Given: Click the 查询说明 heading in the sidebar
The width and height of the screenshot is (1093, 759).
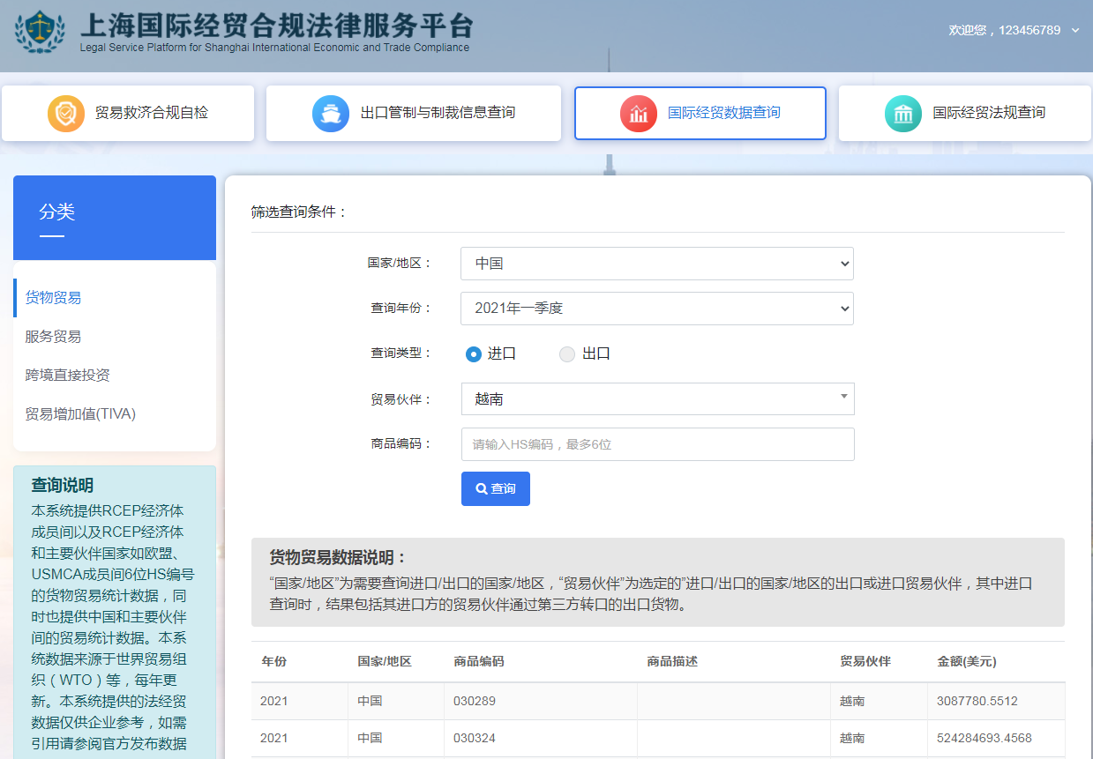Looking at the screenshot, I should click(x=62, y=486).
